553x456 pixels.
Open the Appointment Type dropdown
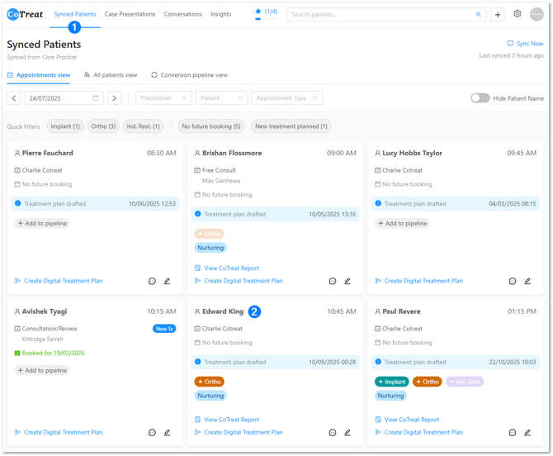[x=286, y=98]
